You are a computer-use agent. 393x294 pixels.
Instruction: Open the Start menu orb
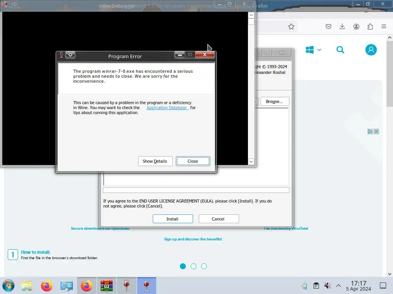click(8, 286)
